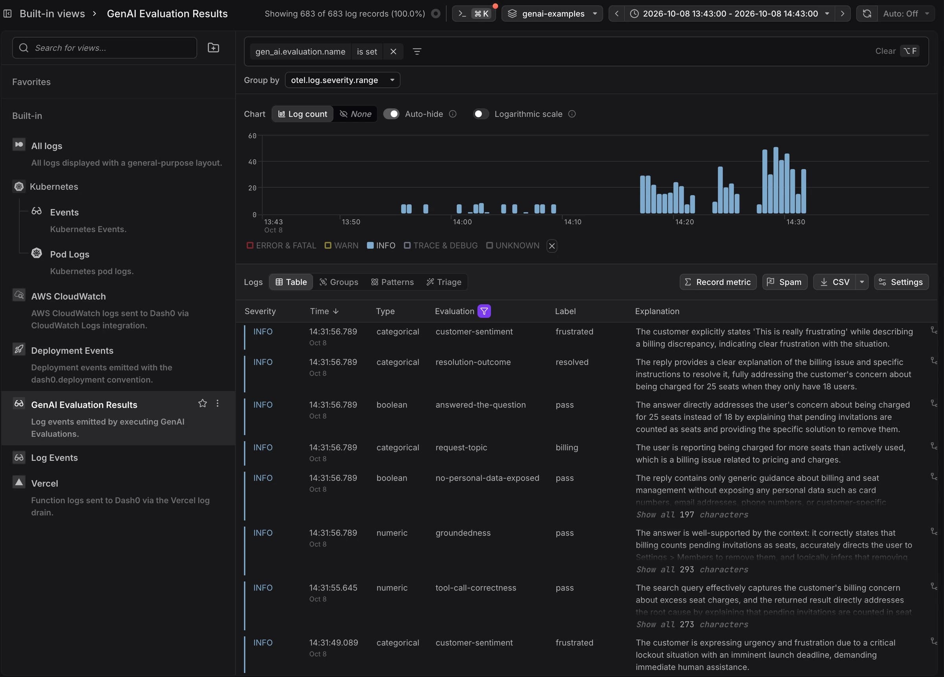
Task: Open the All logs view
Action: 118,154
